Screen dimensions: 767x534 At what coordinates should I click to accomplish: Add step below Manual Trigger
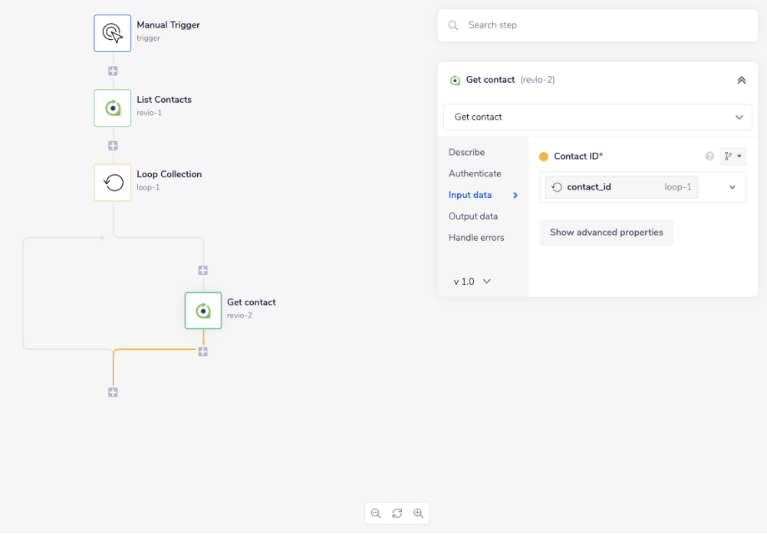113,71
